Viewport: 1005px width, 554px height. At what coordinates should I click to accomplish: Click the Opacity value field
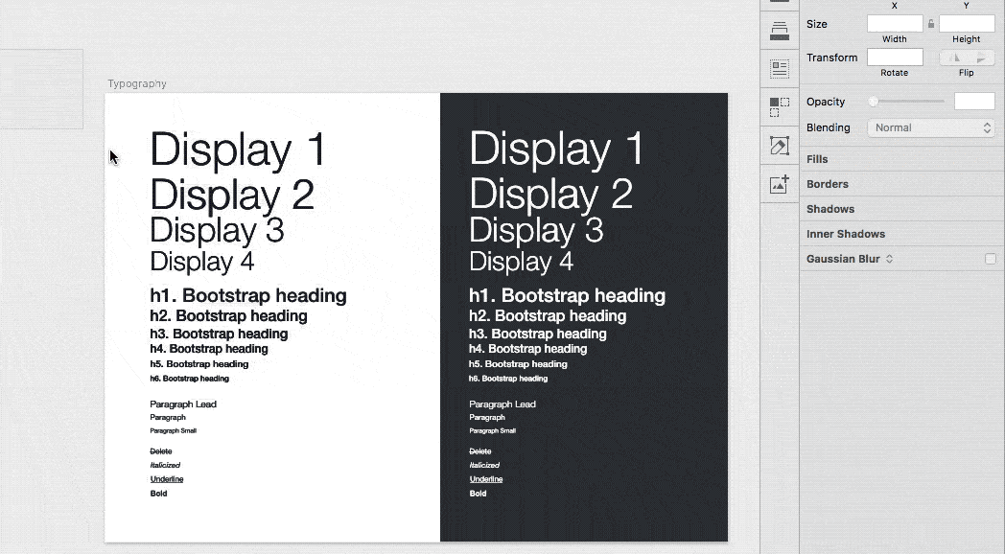974,102
